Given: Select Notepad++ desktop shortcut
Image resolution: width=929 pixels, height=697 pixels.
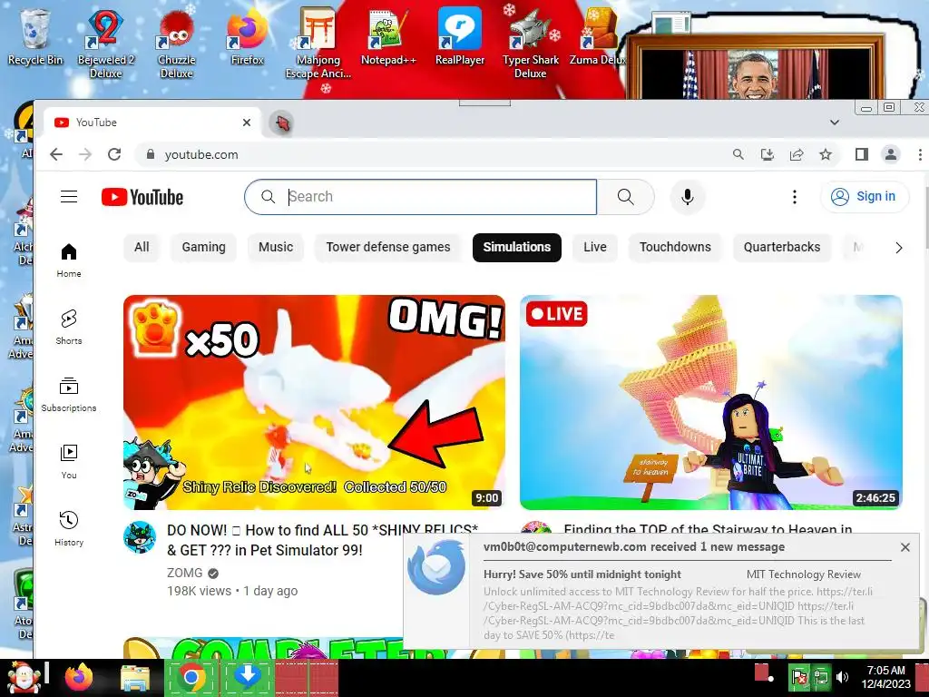Looking at the screenshot, I should 388,35.
